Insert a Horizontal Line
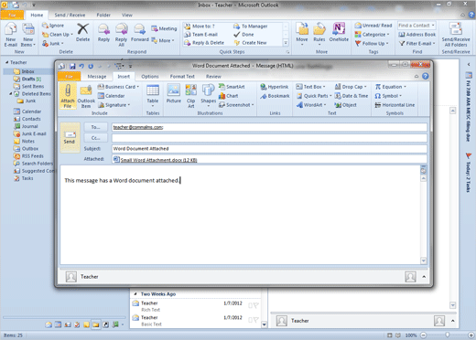476x340 pixels. coord(395,105)
